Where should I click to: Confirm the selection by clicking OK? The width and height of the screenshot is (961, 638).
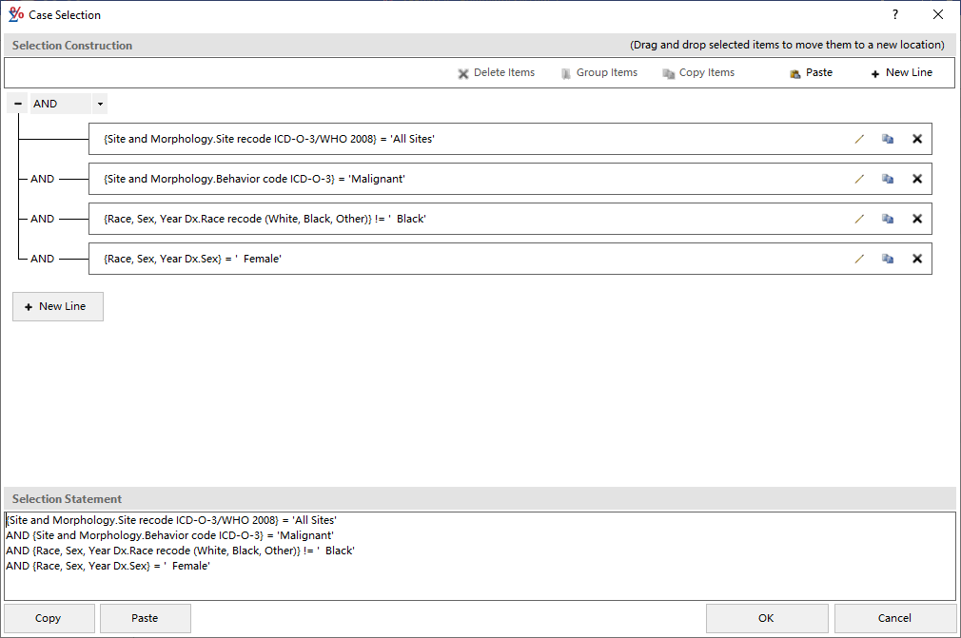click(766, 618)
